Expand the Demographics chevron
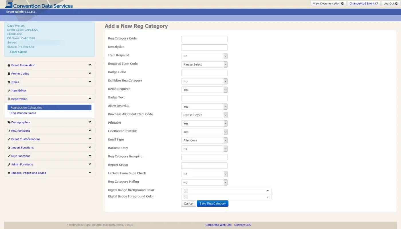 coord(90,122)
